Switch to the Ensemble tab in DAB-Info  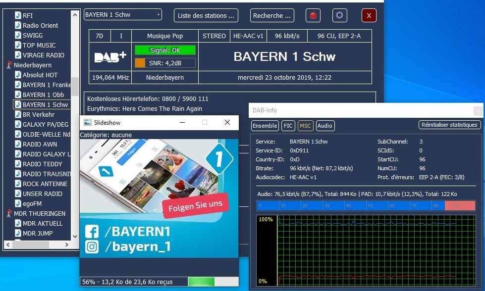[x=265, y=126]
